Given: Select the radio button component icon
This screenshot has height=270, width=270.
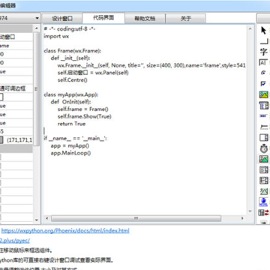Looking at the screenshot, I should pyautogui.click(x=263, y=73).
